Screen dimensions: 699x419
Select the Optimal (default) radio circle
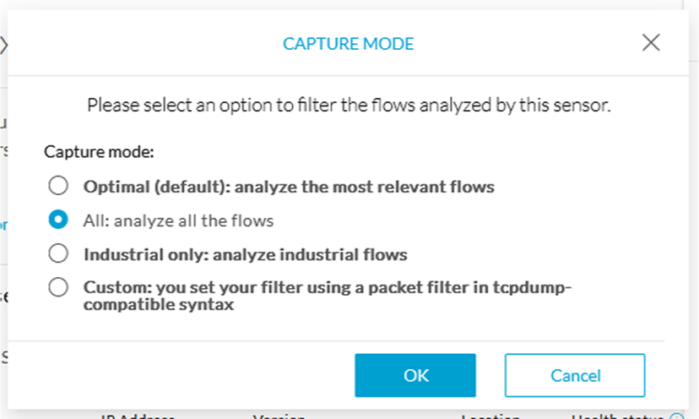coord(58,186)
